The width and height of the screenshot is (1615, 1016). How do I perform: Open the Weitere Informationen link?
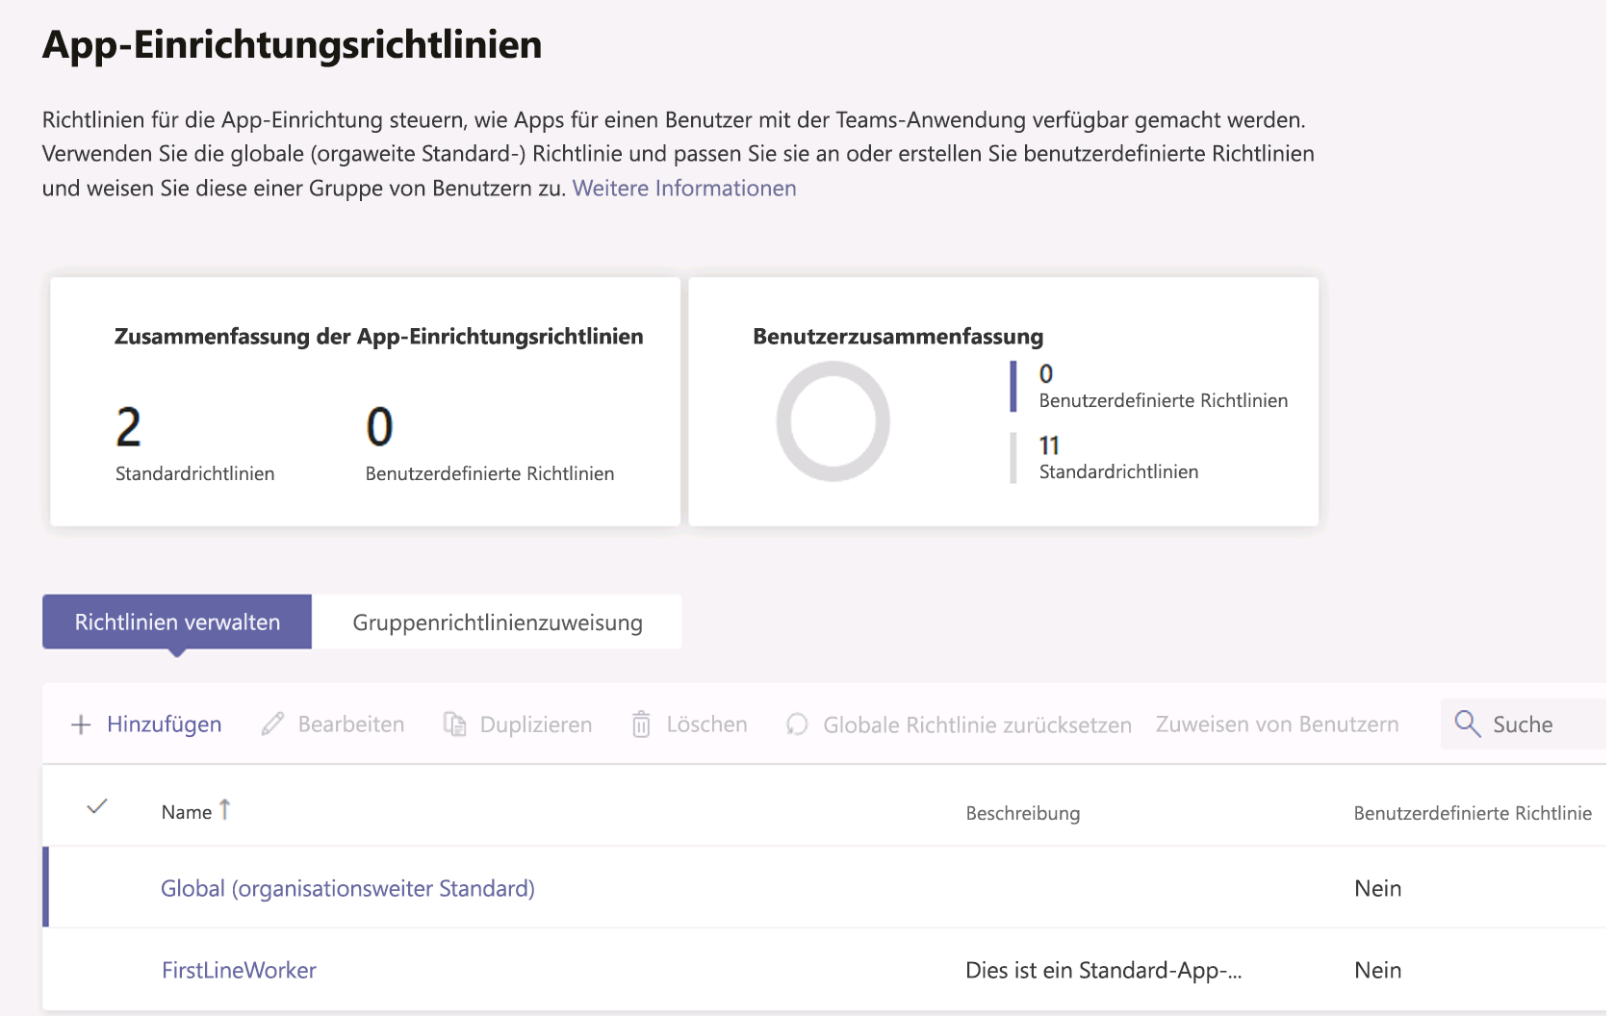coord(684,188)
